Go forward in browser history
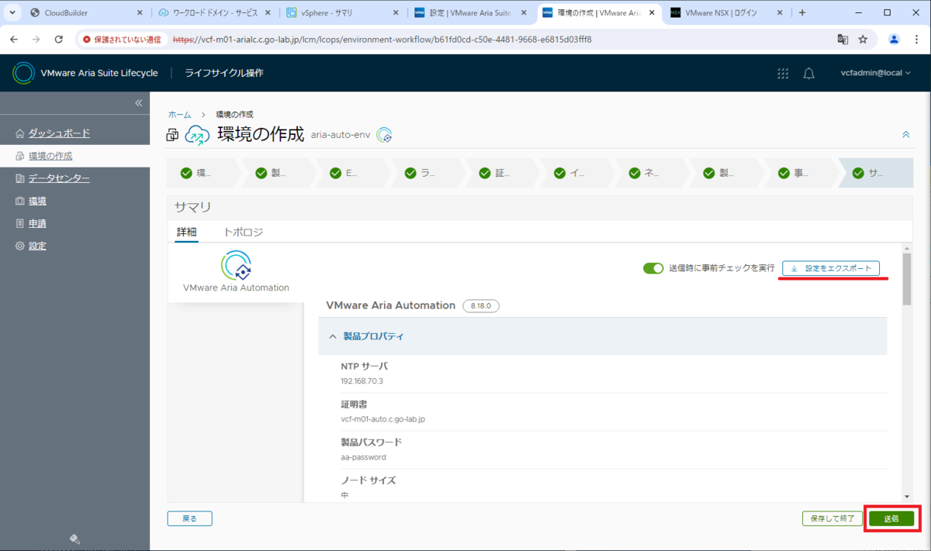The width and height of the screenshot is (931, 551). (36, 39)
